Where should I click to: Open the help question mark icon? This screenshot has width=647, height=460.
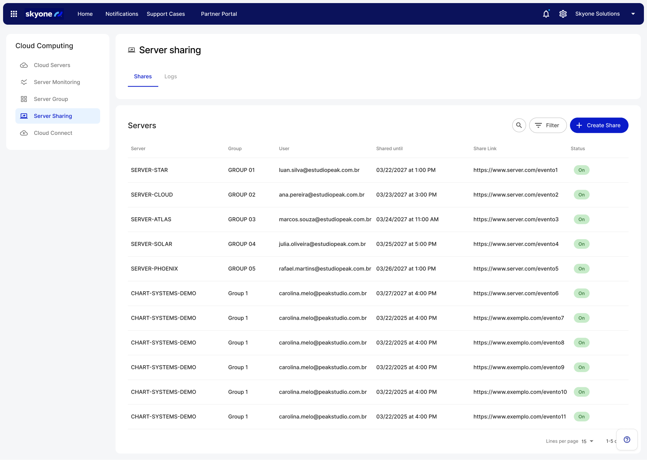coord(627,440)
